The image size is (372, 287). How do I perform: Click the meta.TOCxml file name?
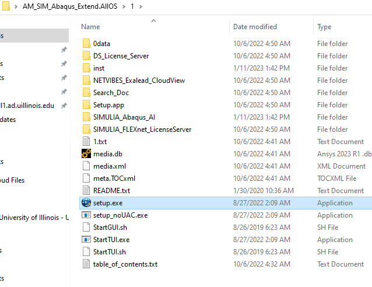tap(114, 178)
